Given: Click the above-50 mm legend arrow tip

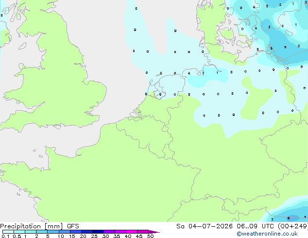Looking at the screenshot, I should (154, 232).
